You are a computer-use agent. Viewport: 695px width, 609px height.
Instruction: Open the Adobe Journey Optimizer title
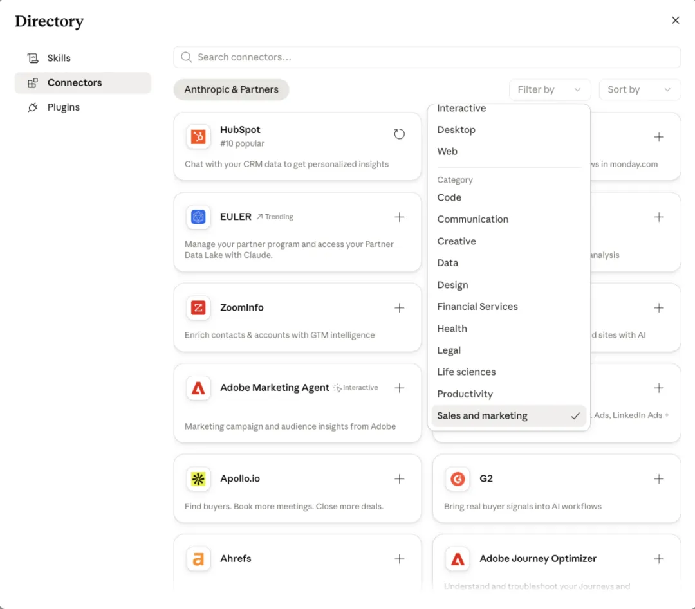[538, 559]
